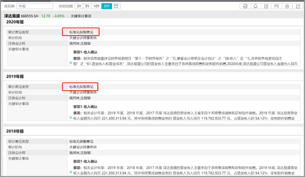Refresh with the F5 button
Viewport: 305px width, 177px height.
click(277, 6)
